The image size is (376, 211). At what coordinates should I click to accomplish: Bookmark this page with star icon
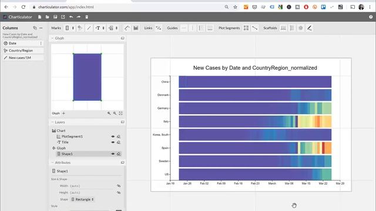(x=235, y=7)
